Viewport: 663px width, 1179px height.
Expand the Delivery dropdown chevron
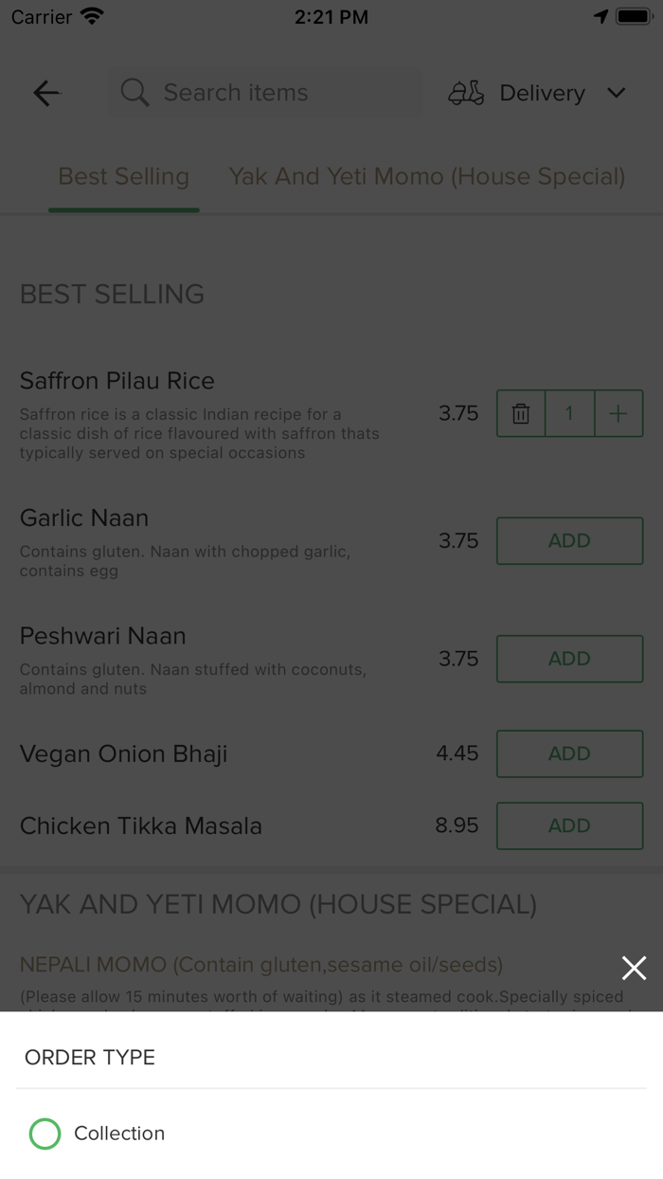click(617, 93)
